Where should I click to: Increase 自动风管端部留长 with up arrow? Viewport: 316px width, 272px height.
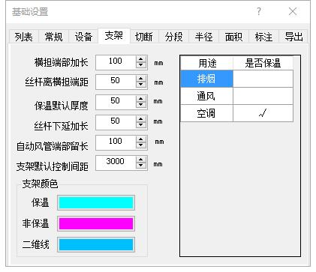coord(141,139)
